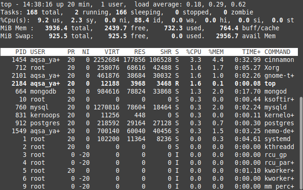The image size is (303, 190).
Task: Click the VIRT column header
Action: (112, 52)
